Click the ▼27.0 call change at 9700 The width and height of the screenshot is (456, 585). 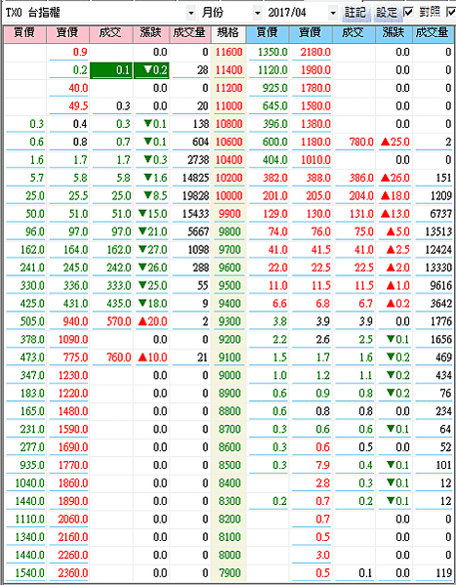pyautogui.click(x=152, y=250)
